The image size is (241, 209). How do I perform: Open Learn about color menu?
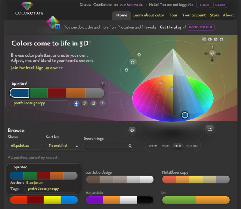(149, 15)
